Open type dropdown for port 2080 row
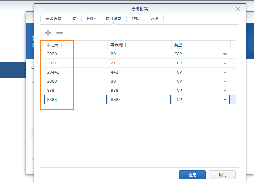The height and width of the screenshot is (182, 254). [x=225, y=81]
